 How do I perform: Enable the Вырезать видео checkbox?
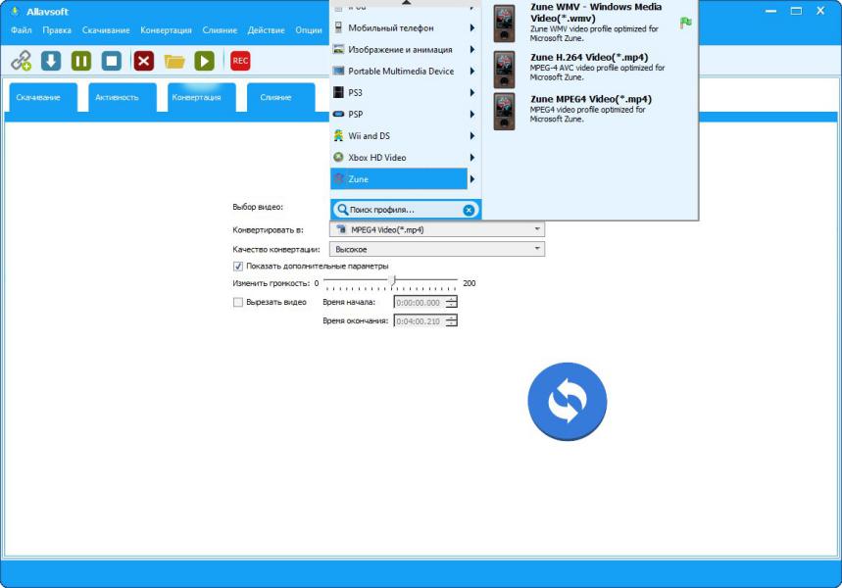click(x=238, y=302)
